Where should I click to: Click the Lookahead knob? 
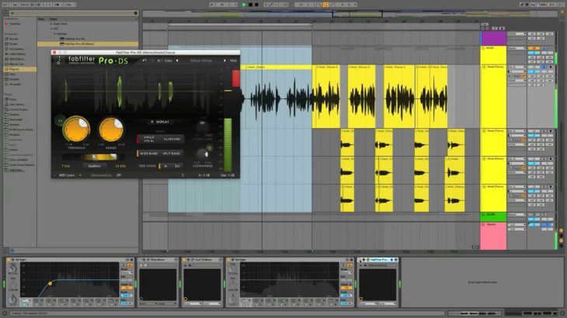pos(202,154)
